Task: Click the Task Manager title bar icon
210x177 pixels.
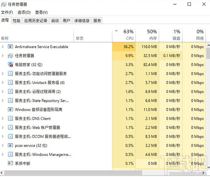Action: coord(4,4)
